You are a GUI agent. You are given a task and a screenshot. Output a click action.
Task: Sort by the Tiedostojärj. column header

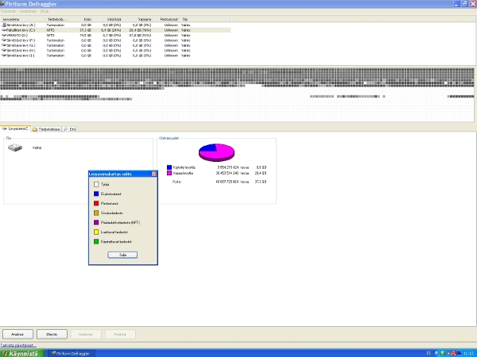click(57, 19)
